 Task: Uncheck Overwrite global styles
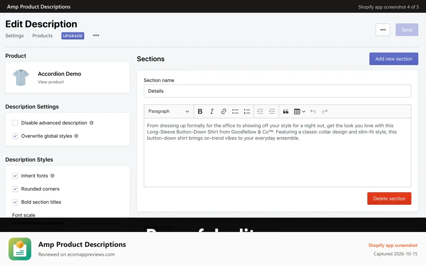pyautogui.click(x=15, y=136)
